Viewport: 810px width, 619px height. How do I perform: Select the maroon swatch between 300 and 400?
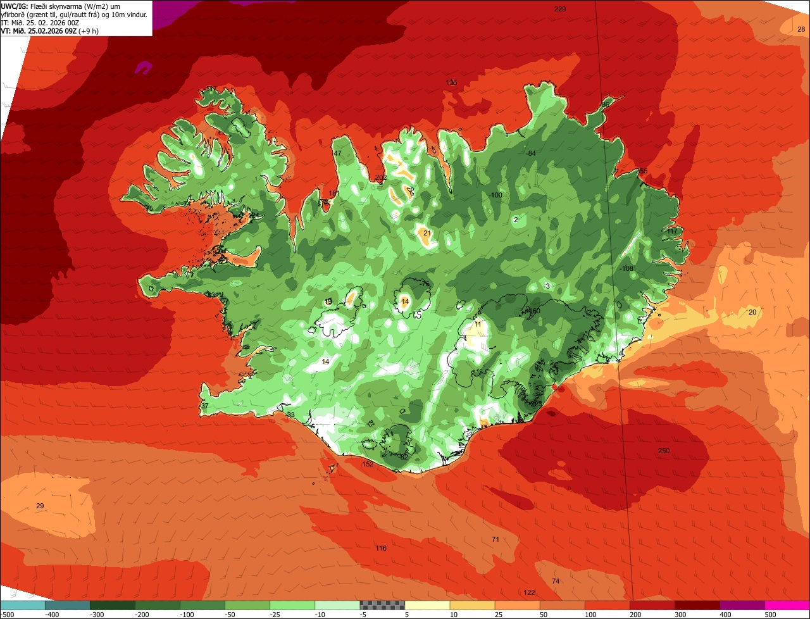[697, 605]
